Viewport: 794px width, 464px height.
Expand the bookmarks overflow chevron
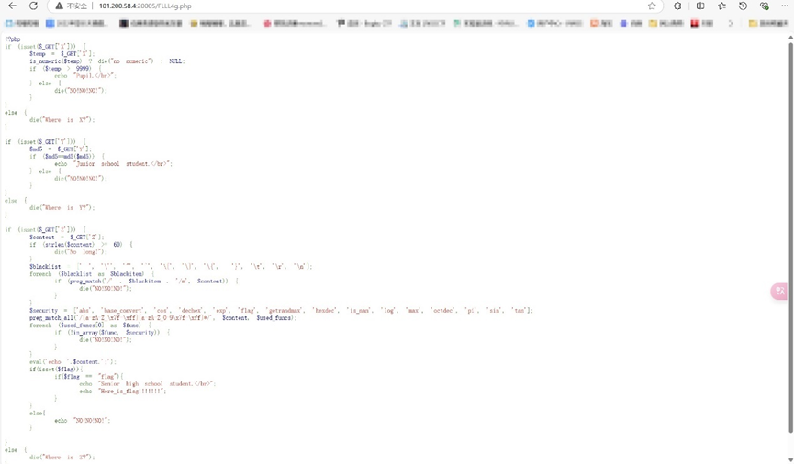tap(732, 23)
